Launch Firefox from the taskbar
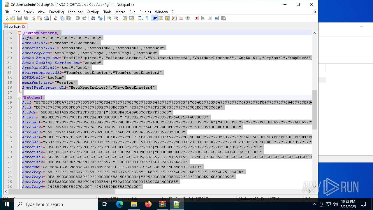Image resolution: width=373 pixels, height=210 pixels. (x=148, y=204)
